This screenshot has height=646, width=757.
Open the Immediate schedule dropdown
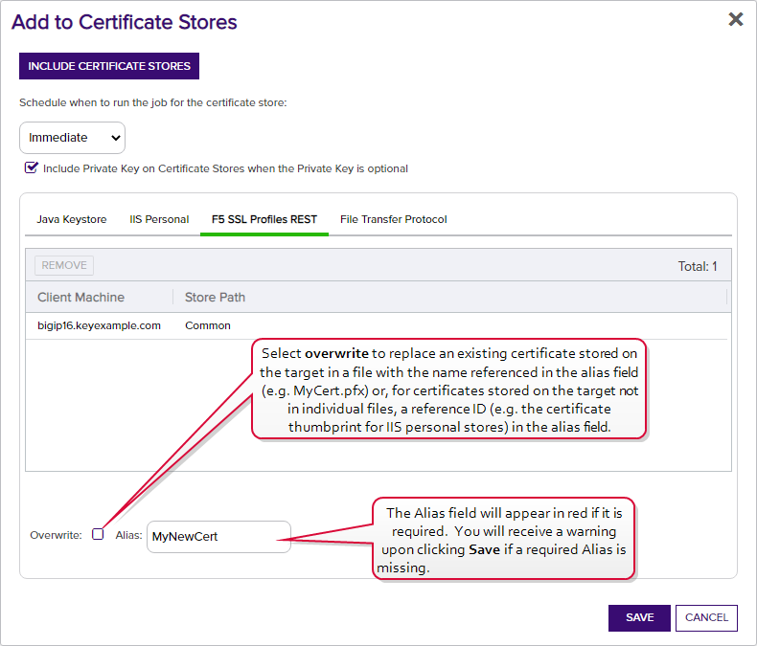(x=73, y=138)
